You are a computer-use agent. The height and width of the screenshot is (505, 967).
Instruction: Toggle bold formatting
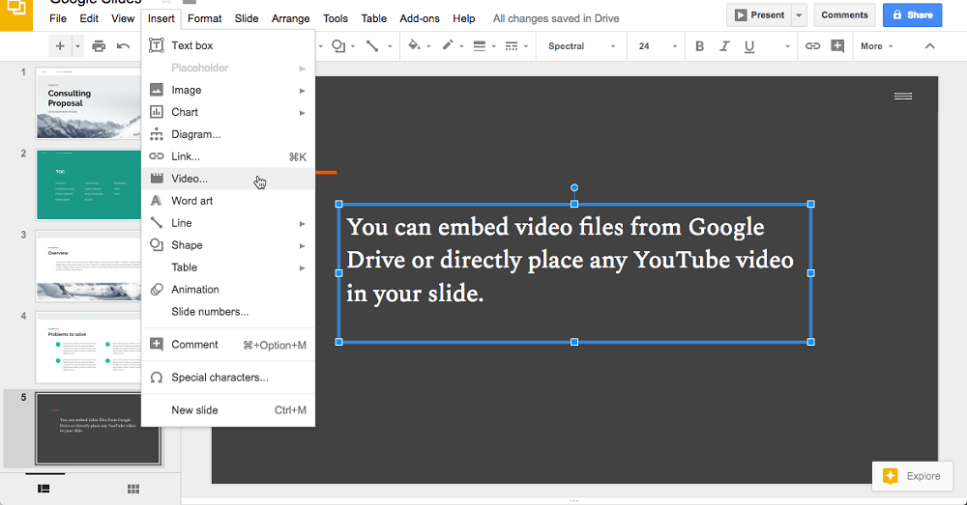(700, 46)
